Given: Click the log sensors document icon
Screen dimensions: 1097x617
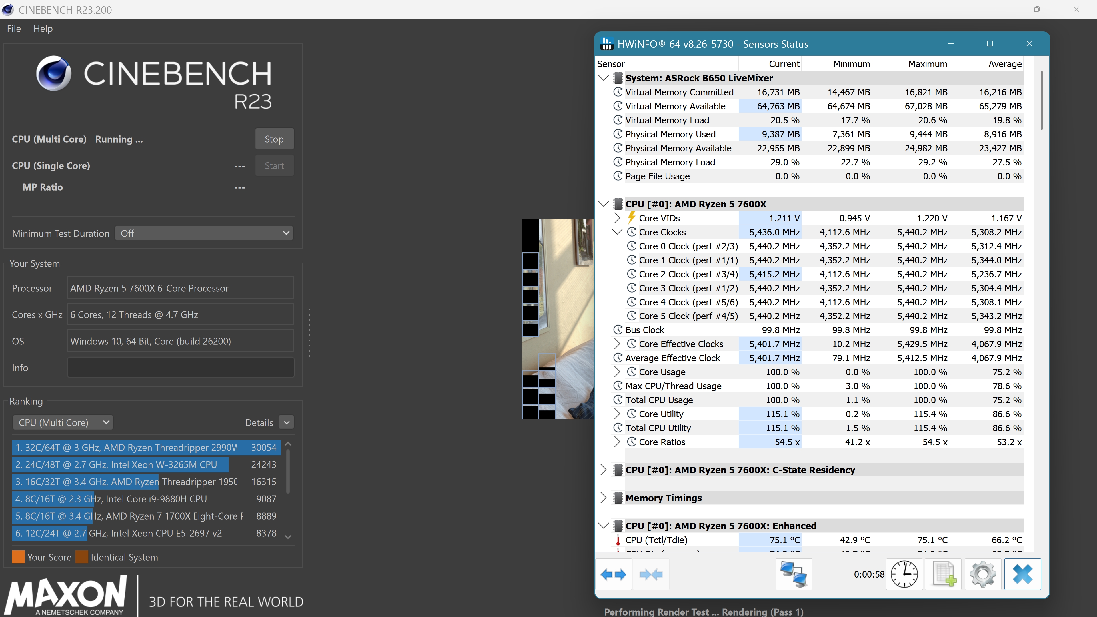Looking at the screenshot, I should [943, 574].
